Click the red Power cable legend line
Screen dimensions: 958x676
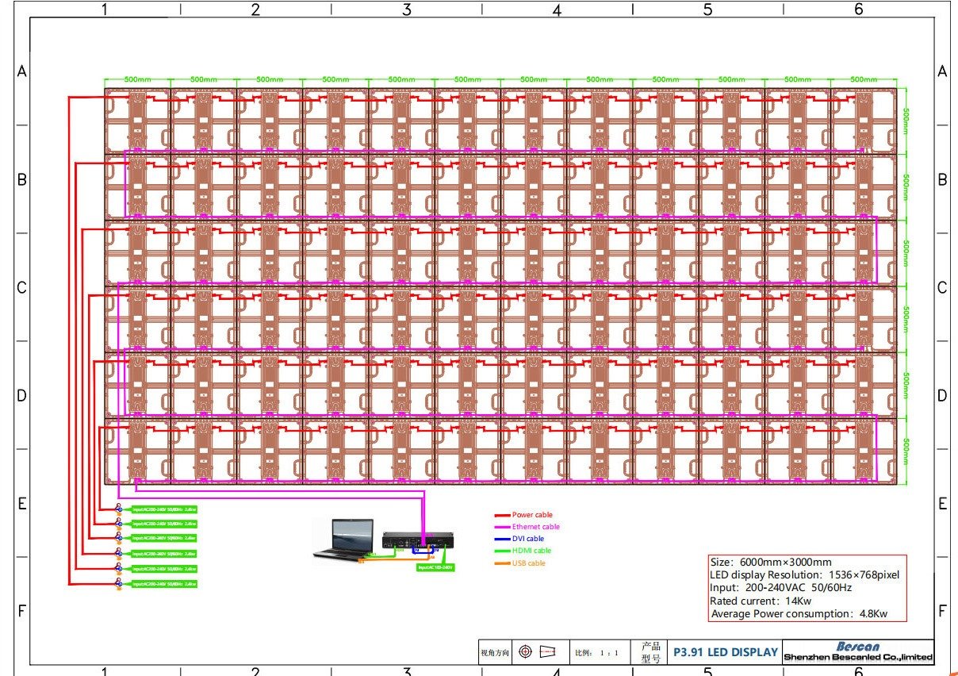pos(502,516)
